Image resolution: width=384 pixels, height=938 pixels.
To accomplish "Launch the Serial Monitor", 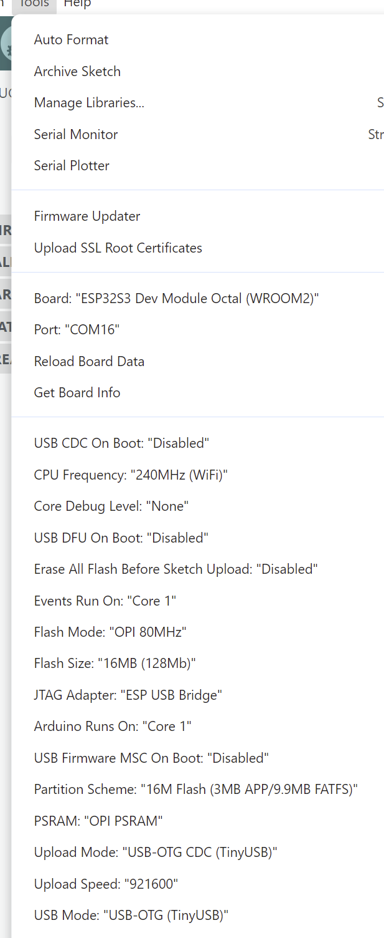I will 76,135.
